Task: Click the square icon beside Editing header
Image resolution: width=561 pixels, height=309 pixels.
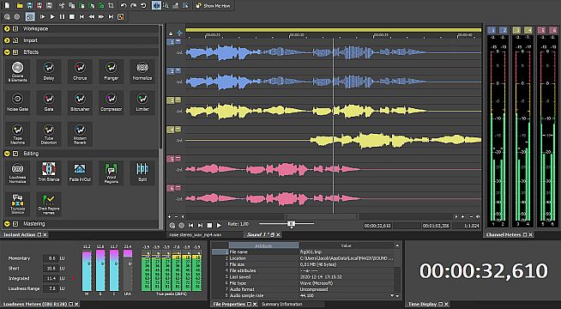Action: click(x=15, y=154)
